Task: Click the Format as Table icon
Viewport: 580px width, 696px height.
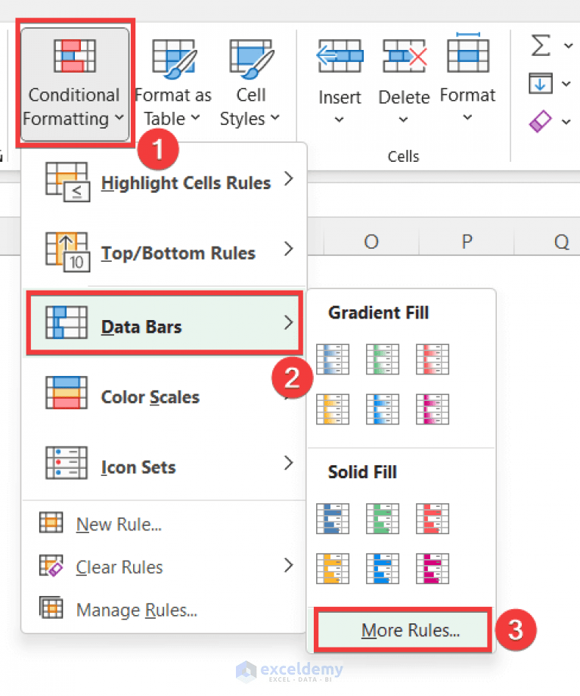Action: point(172,57)
